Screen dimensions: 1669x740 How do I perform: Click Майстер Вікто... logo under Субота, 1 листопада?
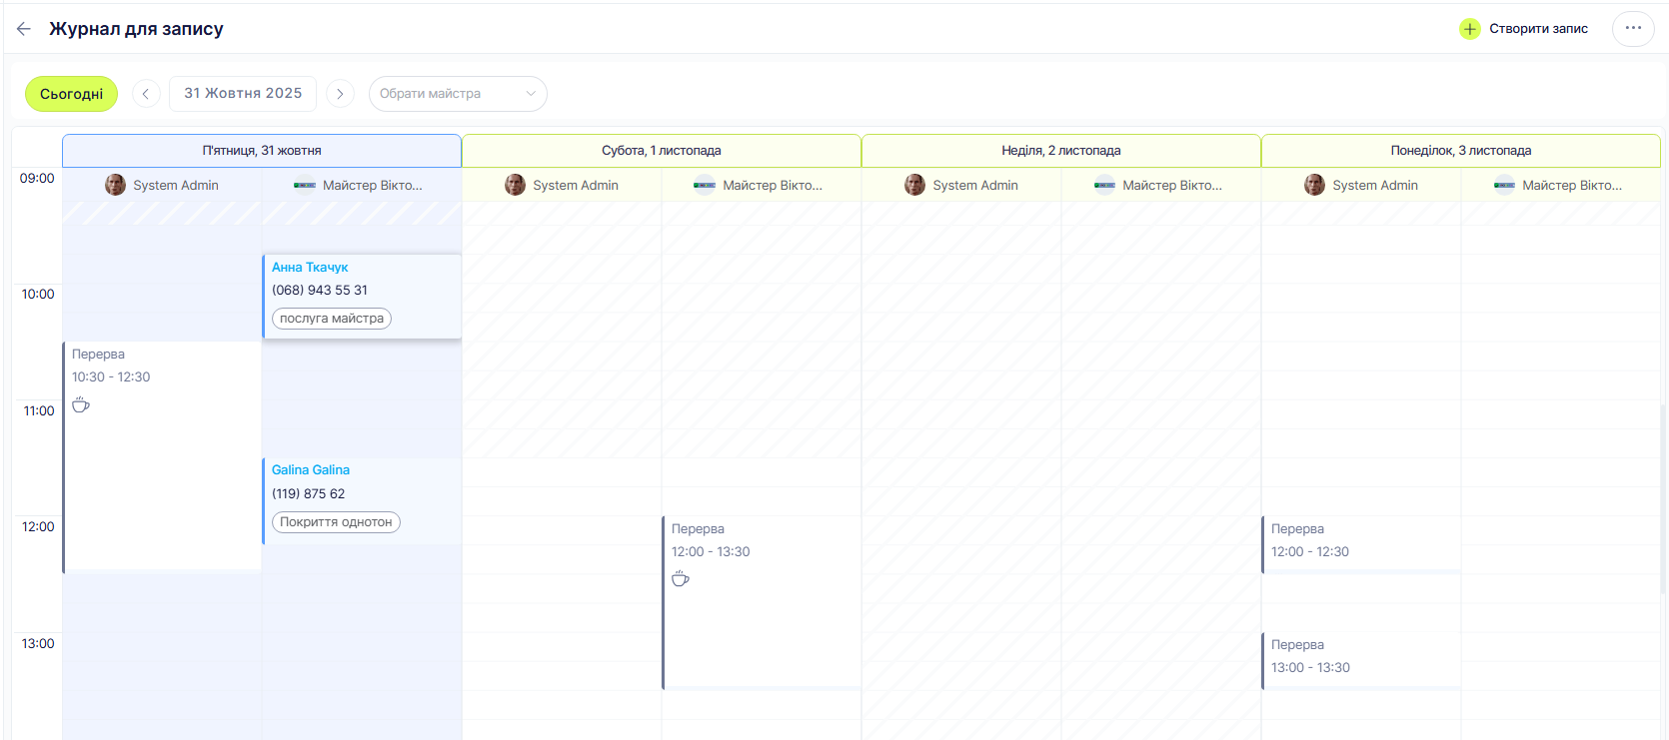tap(705, 185)
